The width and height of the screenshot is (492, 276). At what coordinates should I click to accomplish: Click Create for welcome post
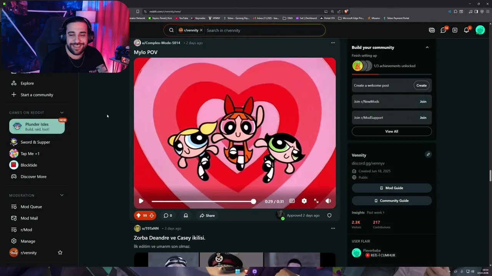coord(421,85)
